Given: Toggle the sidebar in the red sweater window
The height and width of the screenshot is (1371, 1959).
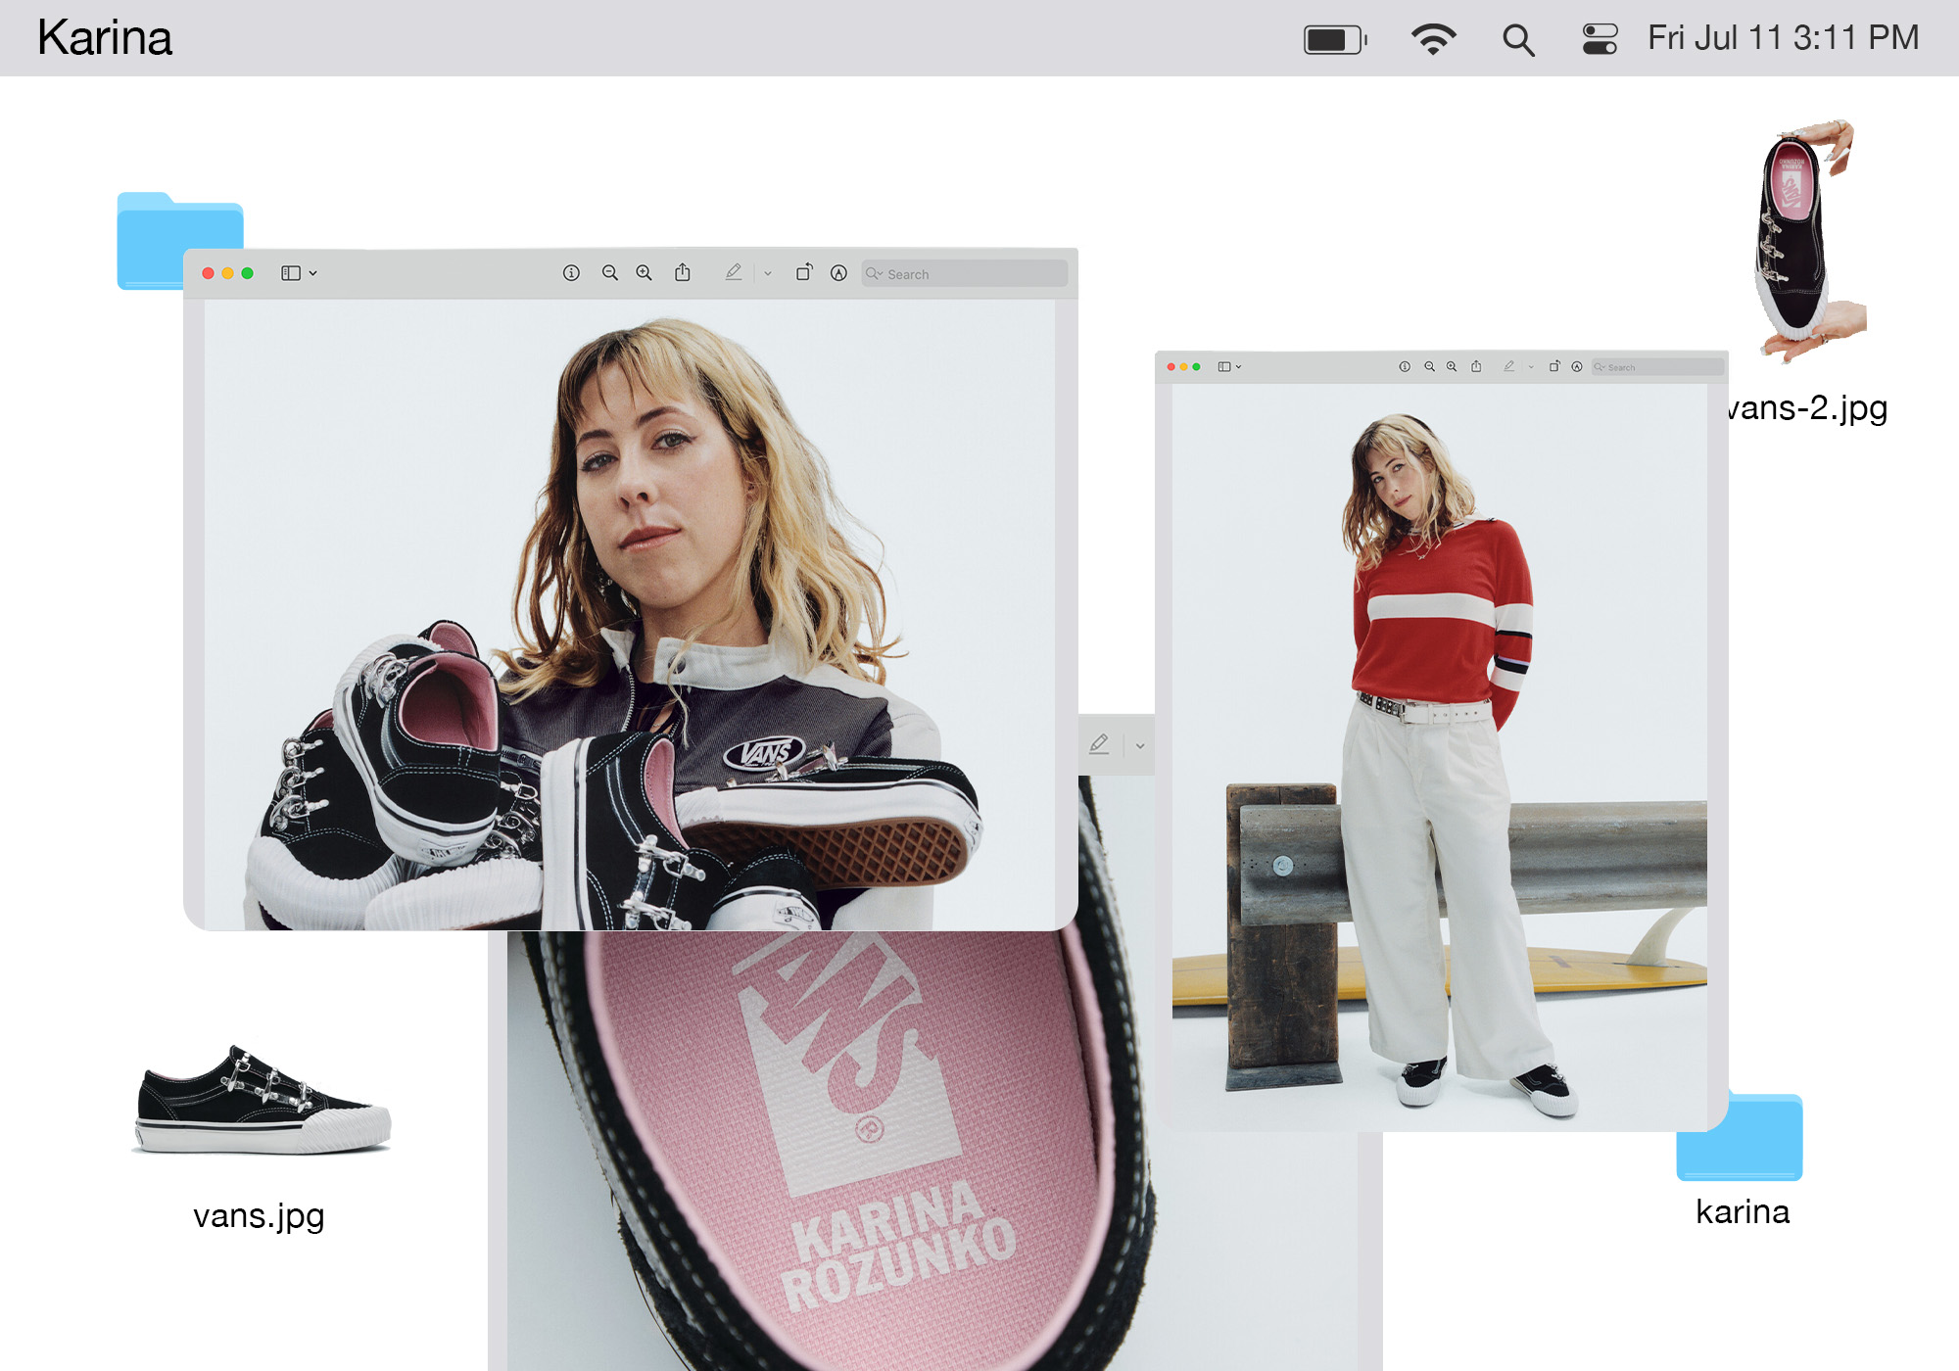Looking at the screenshot, I should [1224, 366].
